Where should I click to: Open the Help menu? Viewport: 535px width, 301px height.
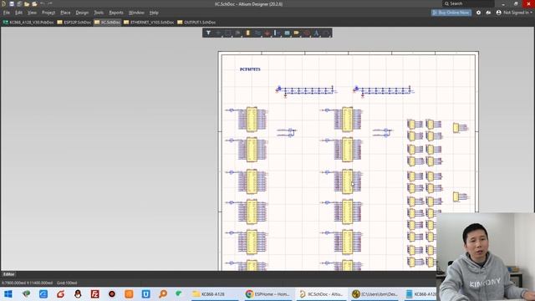point(154,13)
